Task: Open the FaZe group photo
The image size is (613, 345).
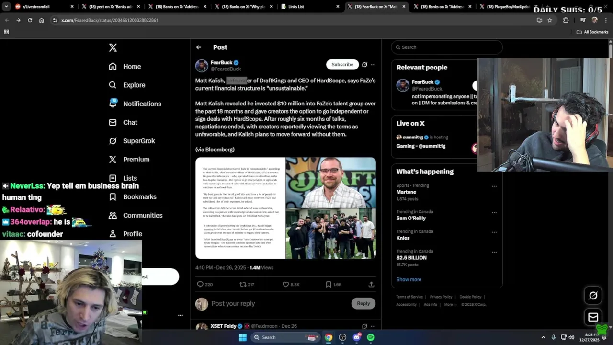Action: pyautogui.click(x=331, y=234)
